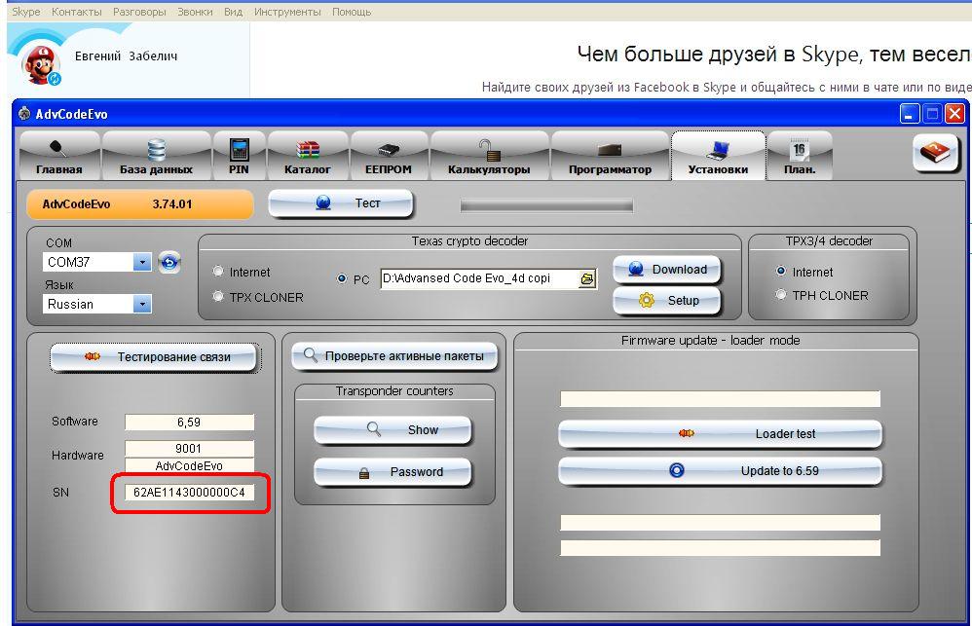This screenshot has width=972, height=626.
Task: Click the Software version field
Action: coord(189,423)
